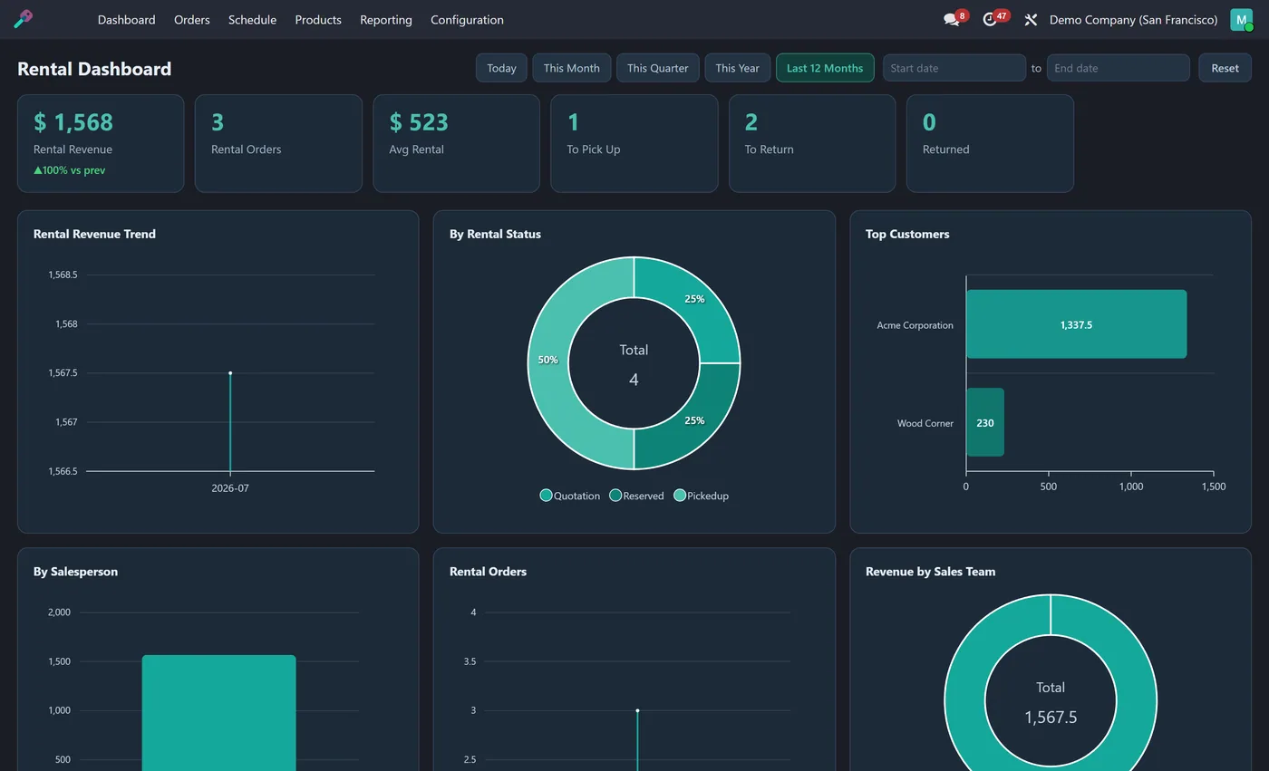Open the To Return card
The height and width of the screenshot is (771, 1269).
point(812,143)
